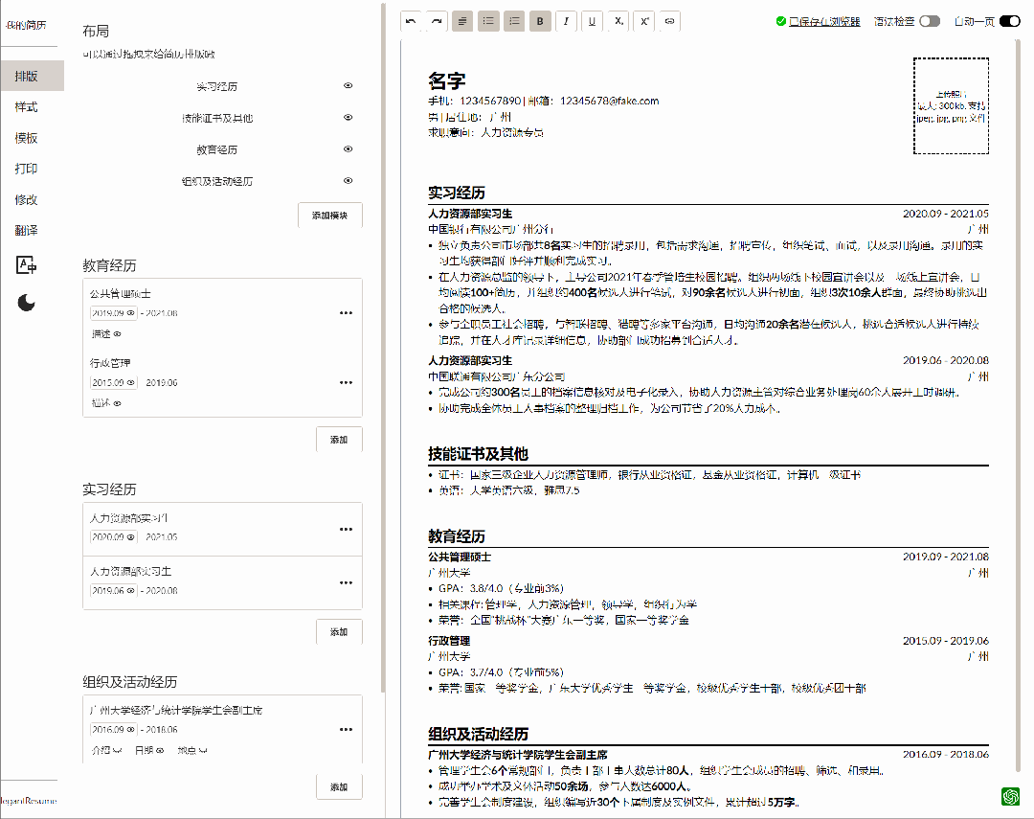Image resolution: width=1034 pixels, height=819 pixels.
Task: Switch to dark mode with the moon icon
Action: coord(27,304)
